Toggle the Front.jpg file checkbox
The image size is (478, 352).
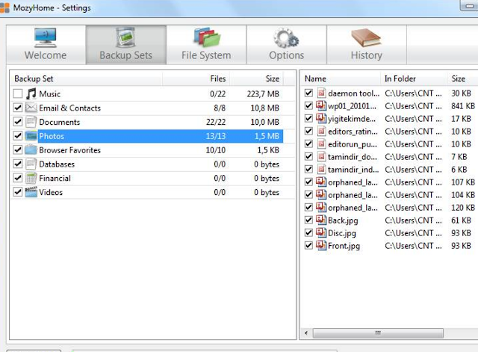coord(308,246)
